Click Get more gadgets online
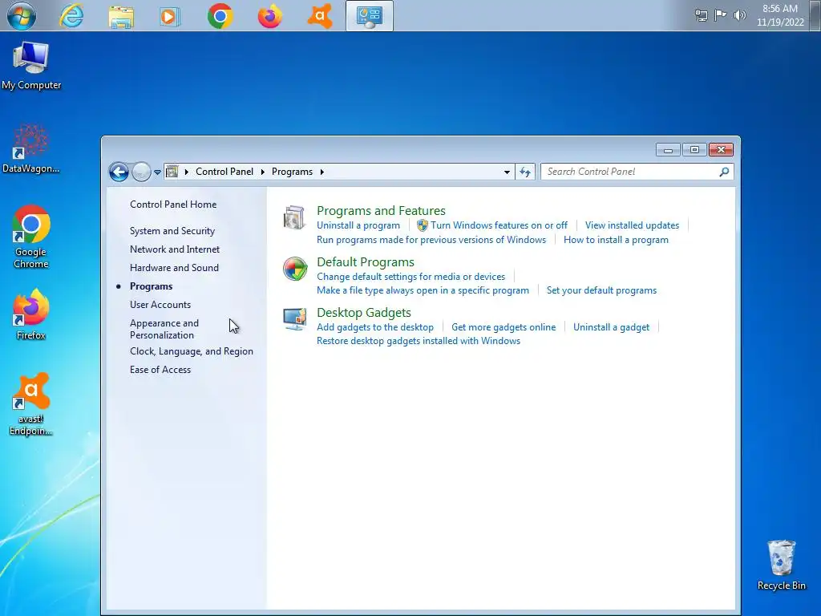 (x=504, y=327)
